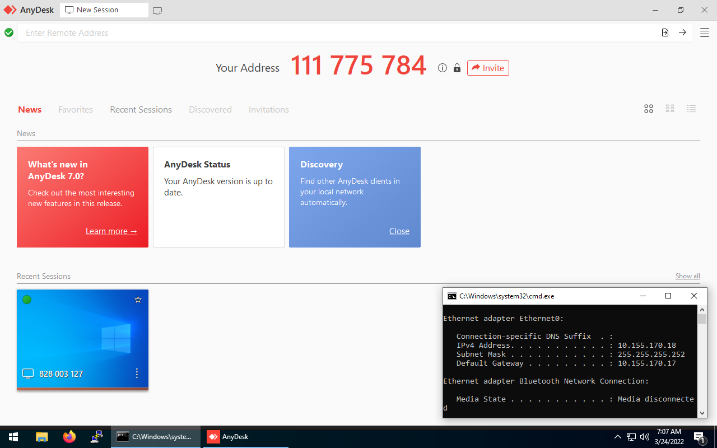Open the Discovered tab
Image resolution: width=717 pixels, height=448 pixels.
pyautogui.click(x=210, y=109)
